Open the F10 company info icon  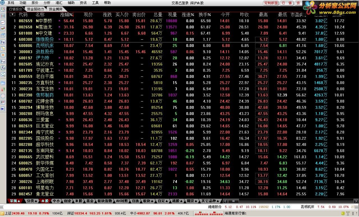3,42
